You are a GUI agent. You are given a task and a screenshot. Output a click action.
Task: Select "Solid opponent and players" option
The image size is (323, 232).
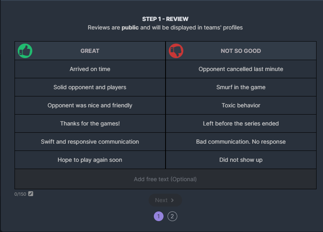90,87
